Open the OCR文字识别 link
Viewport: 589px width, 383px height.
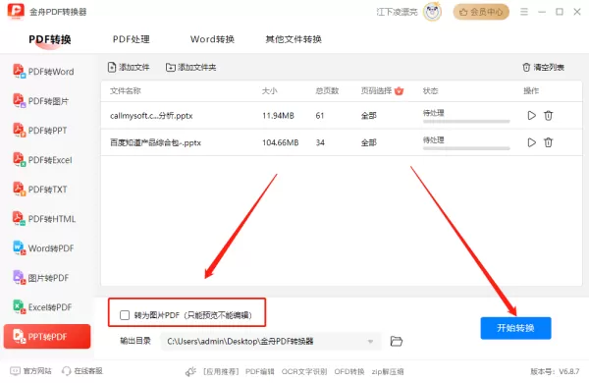click(304, 372)
